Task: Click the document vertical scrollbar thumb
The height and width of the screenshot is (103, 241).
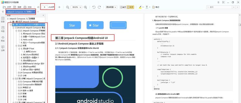Action: (x=240, y=25)
